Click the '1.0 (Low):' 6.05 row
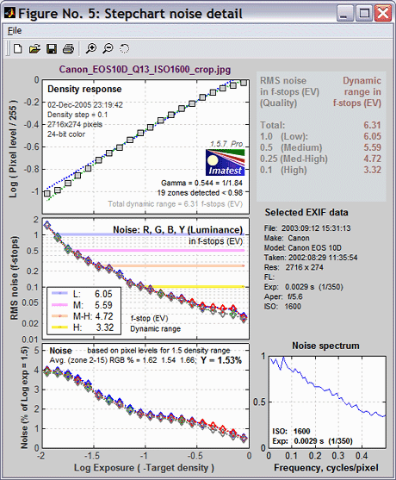The width and height of the screenshot is (396, 480). [320, 136]
